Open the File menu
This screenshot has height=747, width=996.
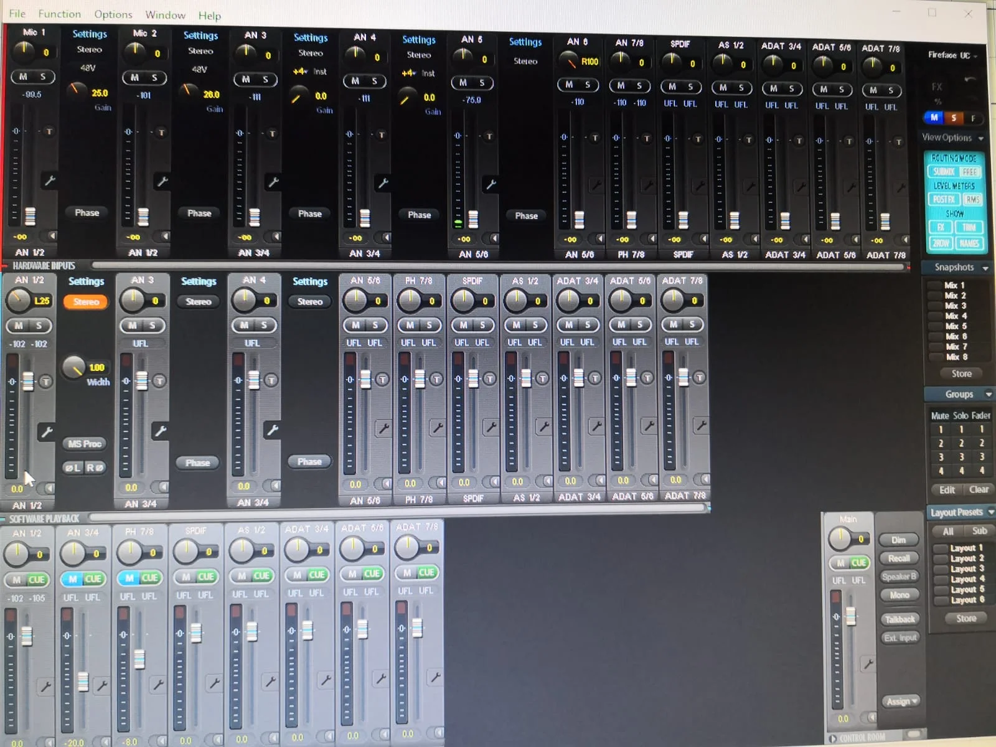17,14
